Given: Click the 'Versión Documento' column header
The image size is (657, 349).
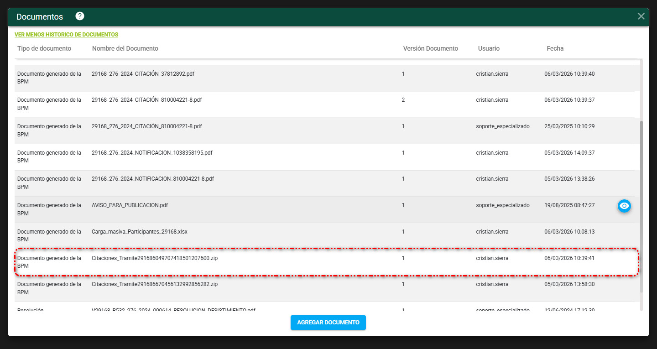Looking at the screenshot, I should pos(430,48).
